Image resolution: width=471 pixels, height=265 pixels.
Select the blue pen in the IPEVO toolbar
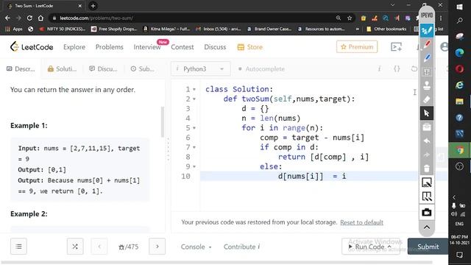(427, 57)
